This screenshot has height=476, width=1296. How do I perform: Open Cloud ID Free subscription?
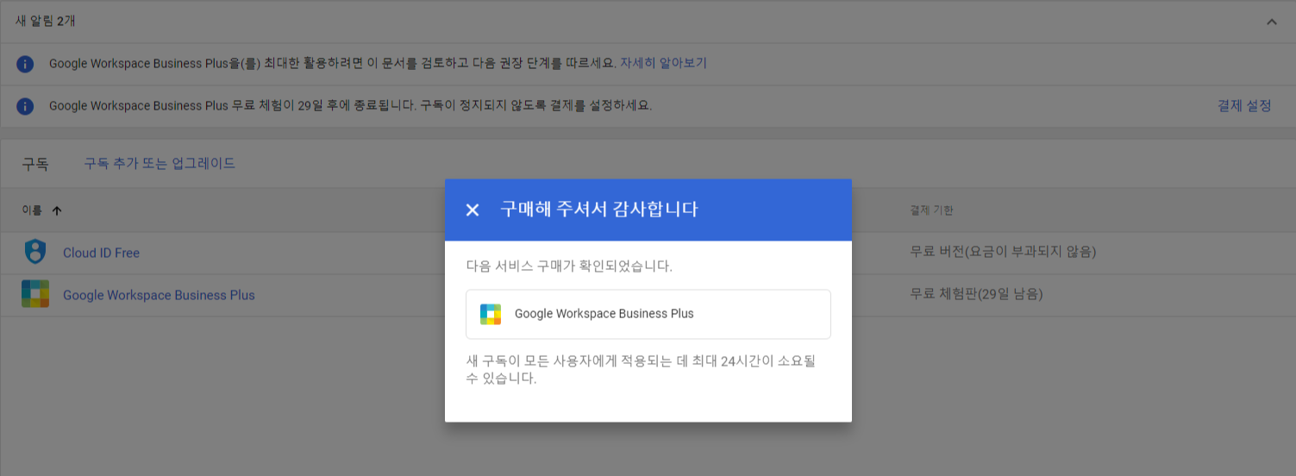101,253
